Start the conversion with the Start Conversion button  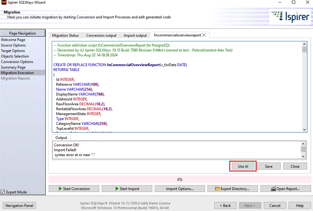[74, 189]
